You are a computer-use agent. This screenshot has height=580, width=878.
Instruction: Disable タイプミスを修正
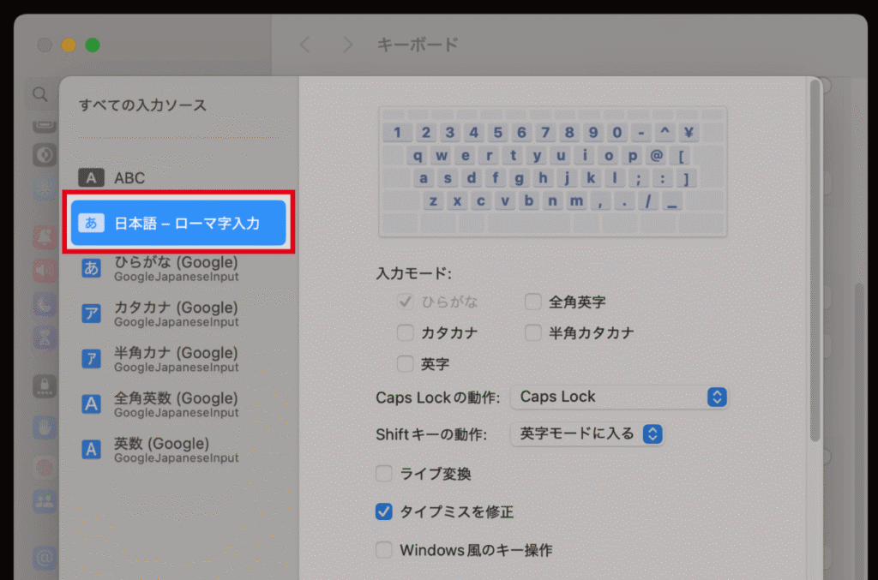(x=382, y=511)
